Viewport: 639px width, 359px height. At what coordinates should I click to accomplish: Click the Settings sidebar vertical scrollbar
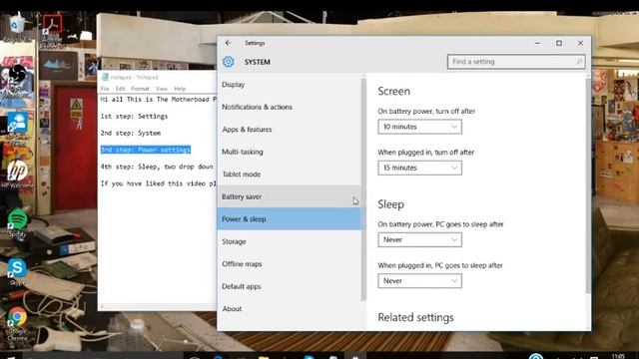363,189
